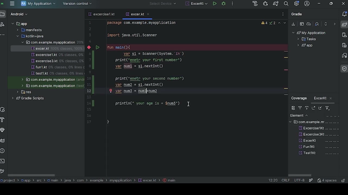Toggle Gradle tool window in right stripe
The image size is (348, 195).
point(344,24)
